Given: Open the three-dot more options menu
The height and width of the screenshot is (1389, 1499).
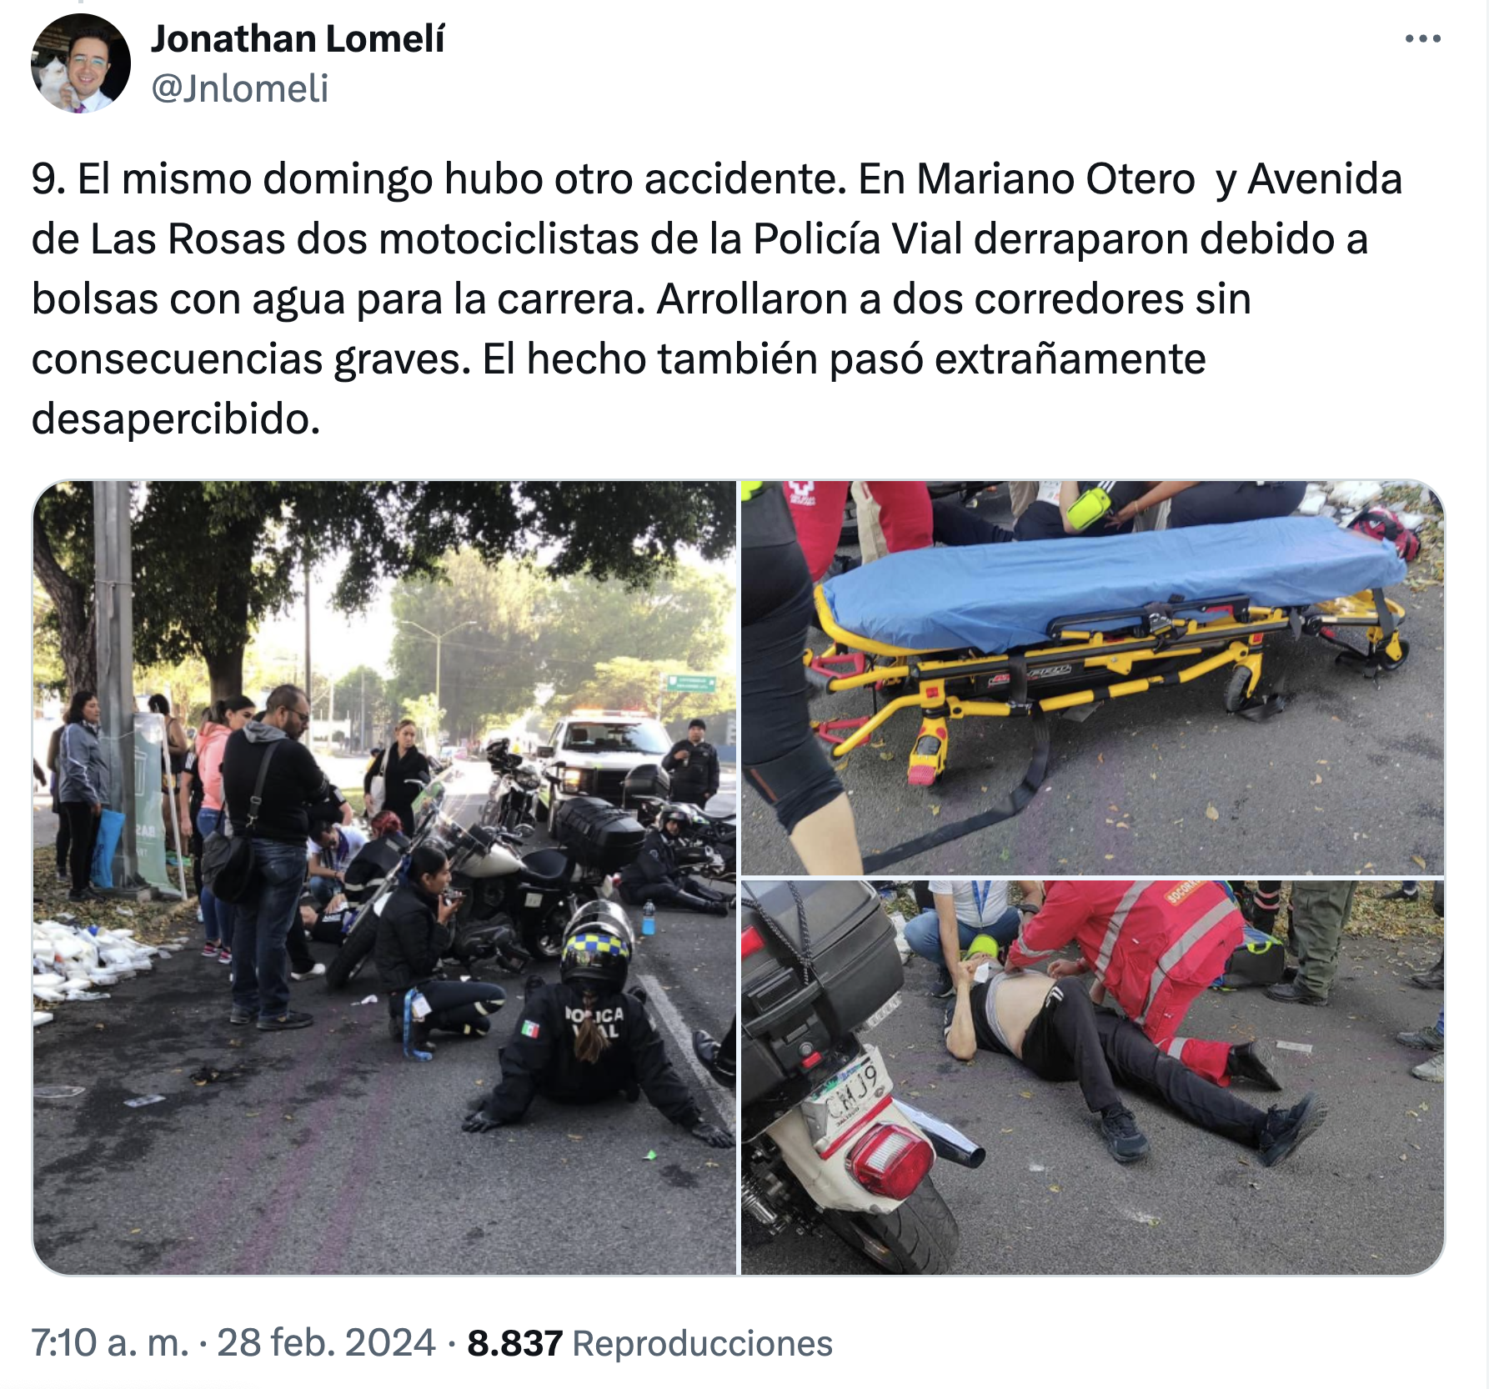Looking at the screenshot, I should [1422, 38].
